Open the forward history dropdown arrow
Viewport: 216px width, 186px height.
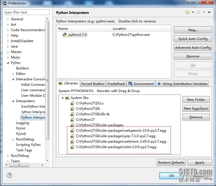(x=204, y=13)
